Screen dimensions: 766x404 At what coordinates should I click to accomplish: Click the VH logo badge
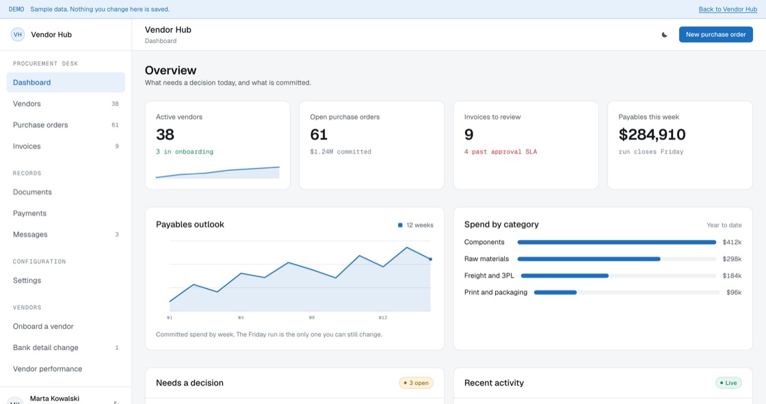click(x=18, y=34)
